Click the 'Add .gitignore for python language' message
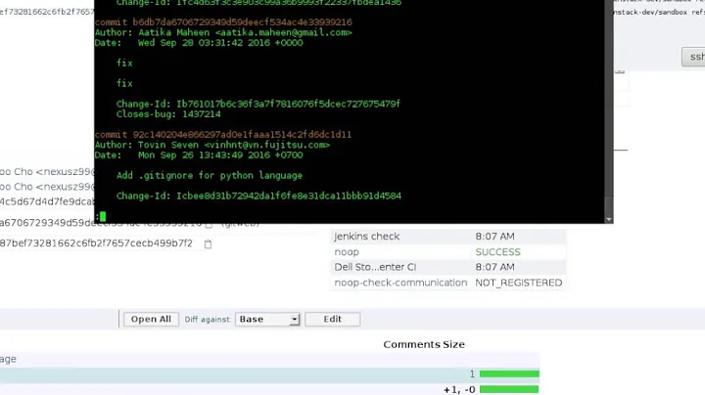 210,175
